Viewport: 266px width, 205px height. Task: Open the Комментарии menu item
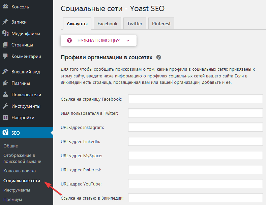[x=27, y=56]
